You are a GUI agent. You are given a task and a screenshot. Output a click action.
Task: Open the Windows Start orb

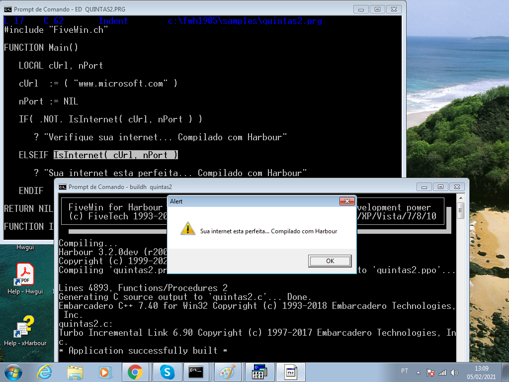tap(12, 372)
